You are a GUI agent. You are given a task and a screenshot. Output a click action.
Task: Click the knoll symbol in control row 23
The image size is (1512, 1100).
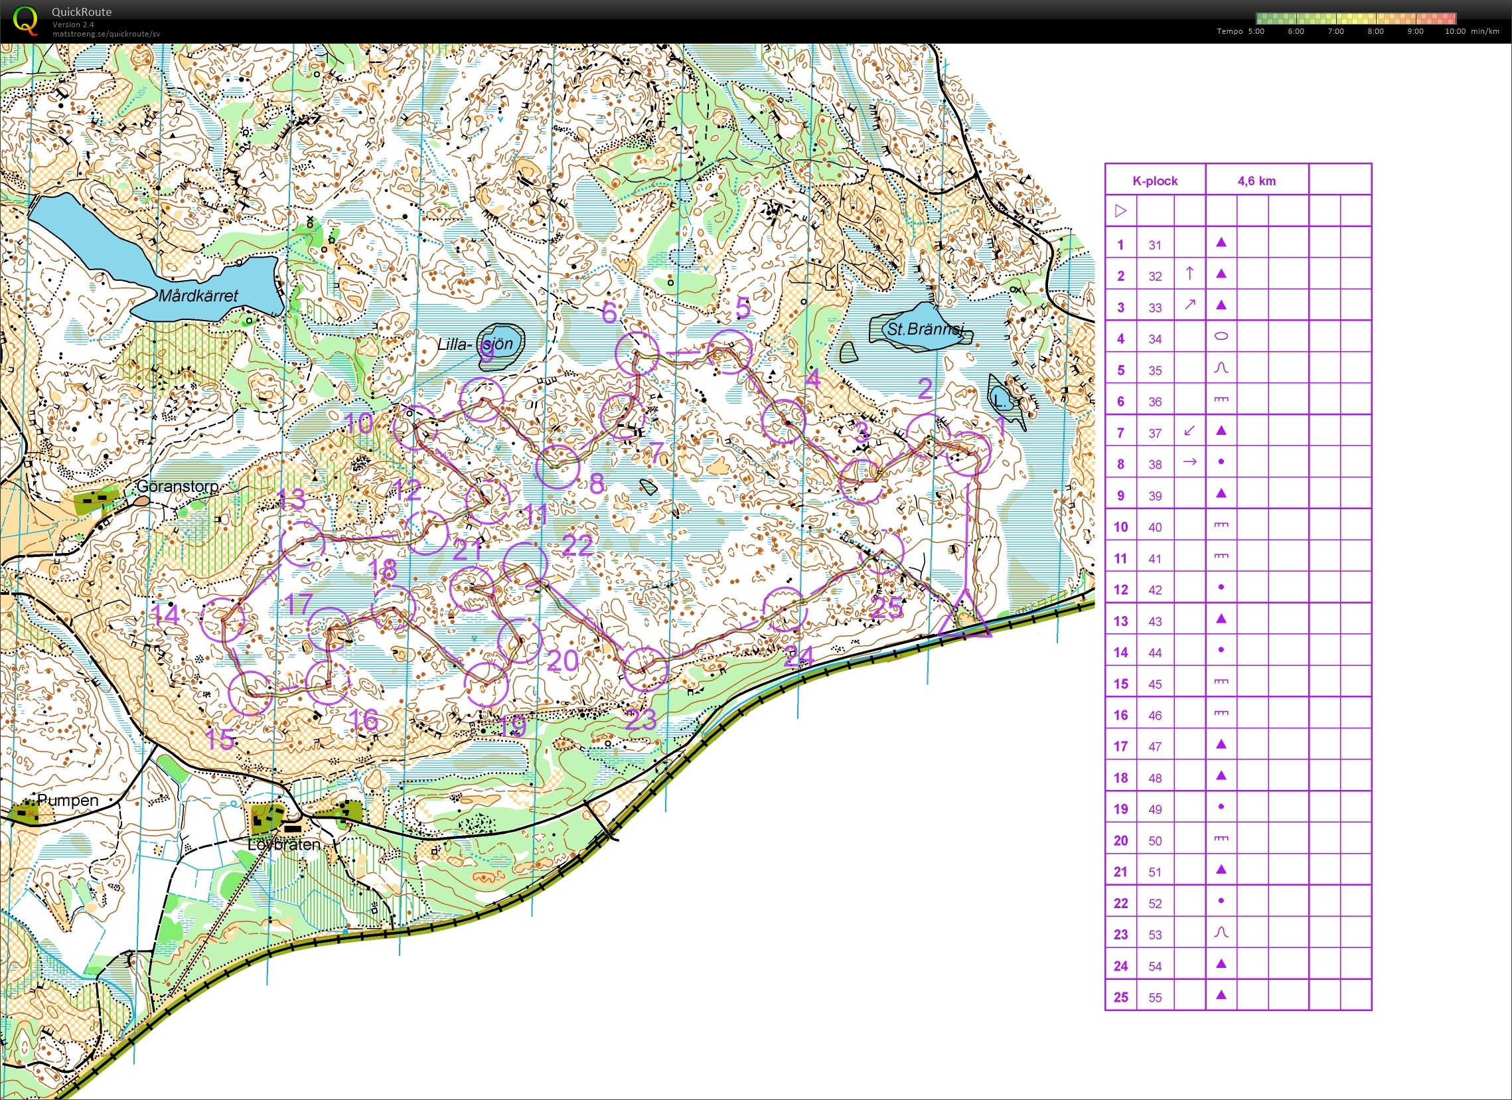pos(1221,932)
